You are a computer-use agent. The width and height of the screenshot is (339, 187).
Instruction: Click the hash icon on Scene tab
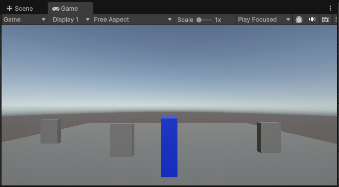pyautogui.click(x=9, y=8)
